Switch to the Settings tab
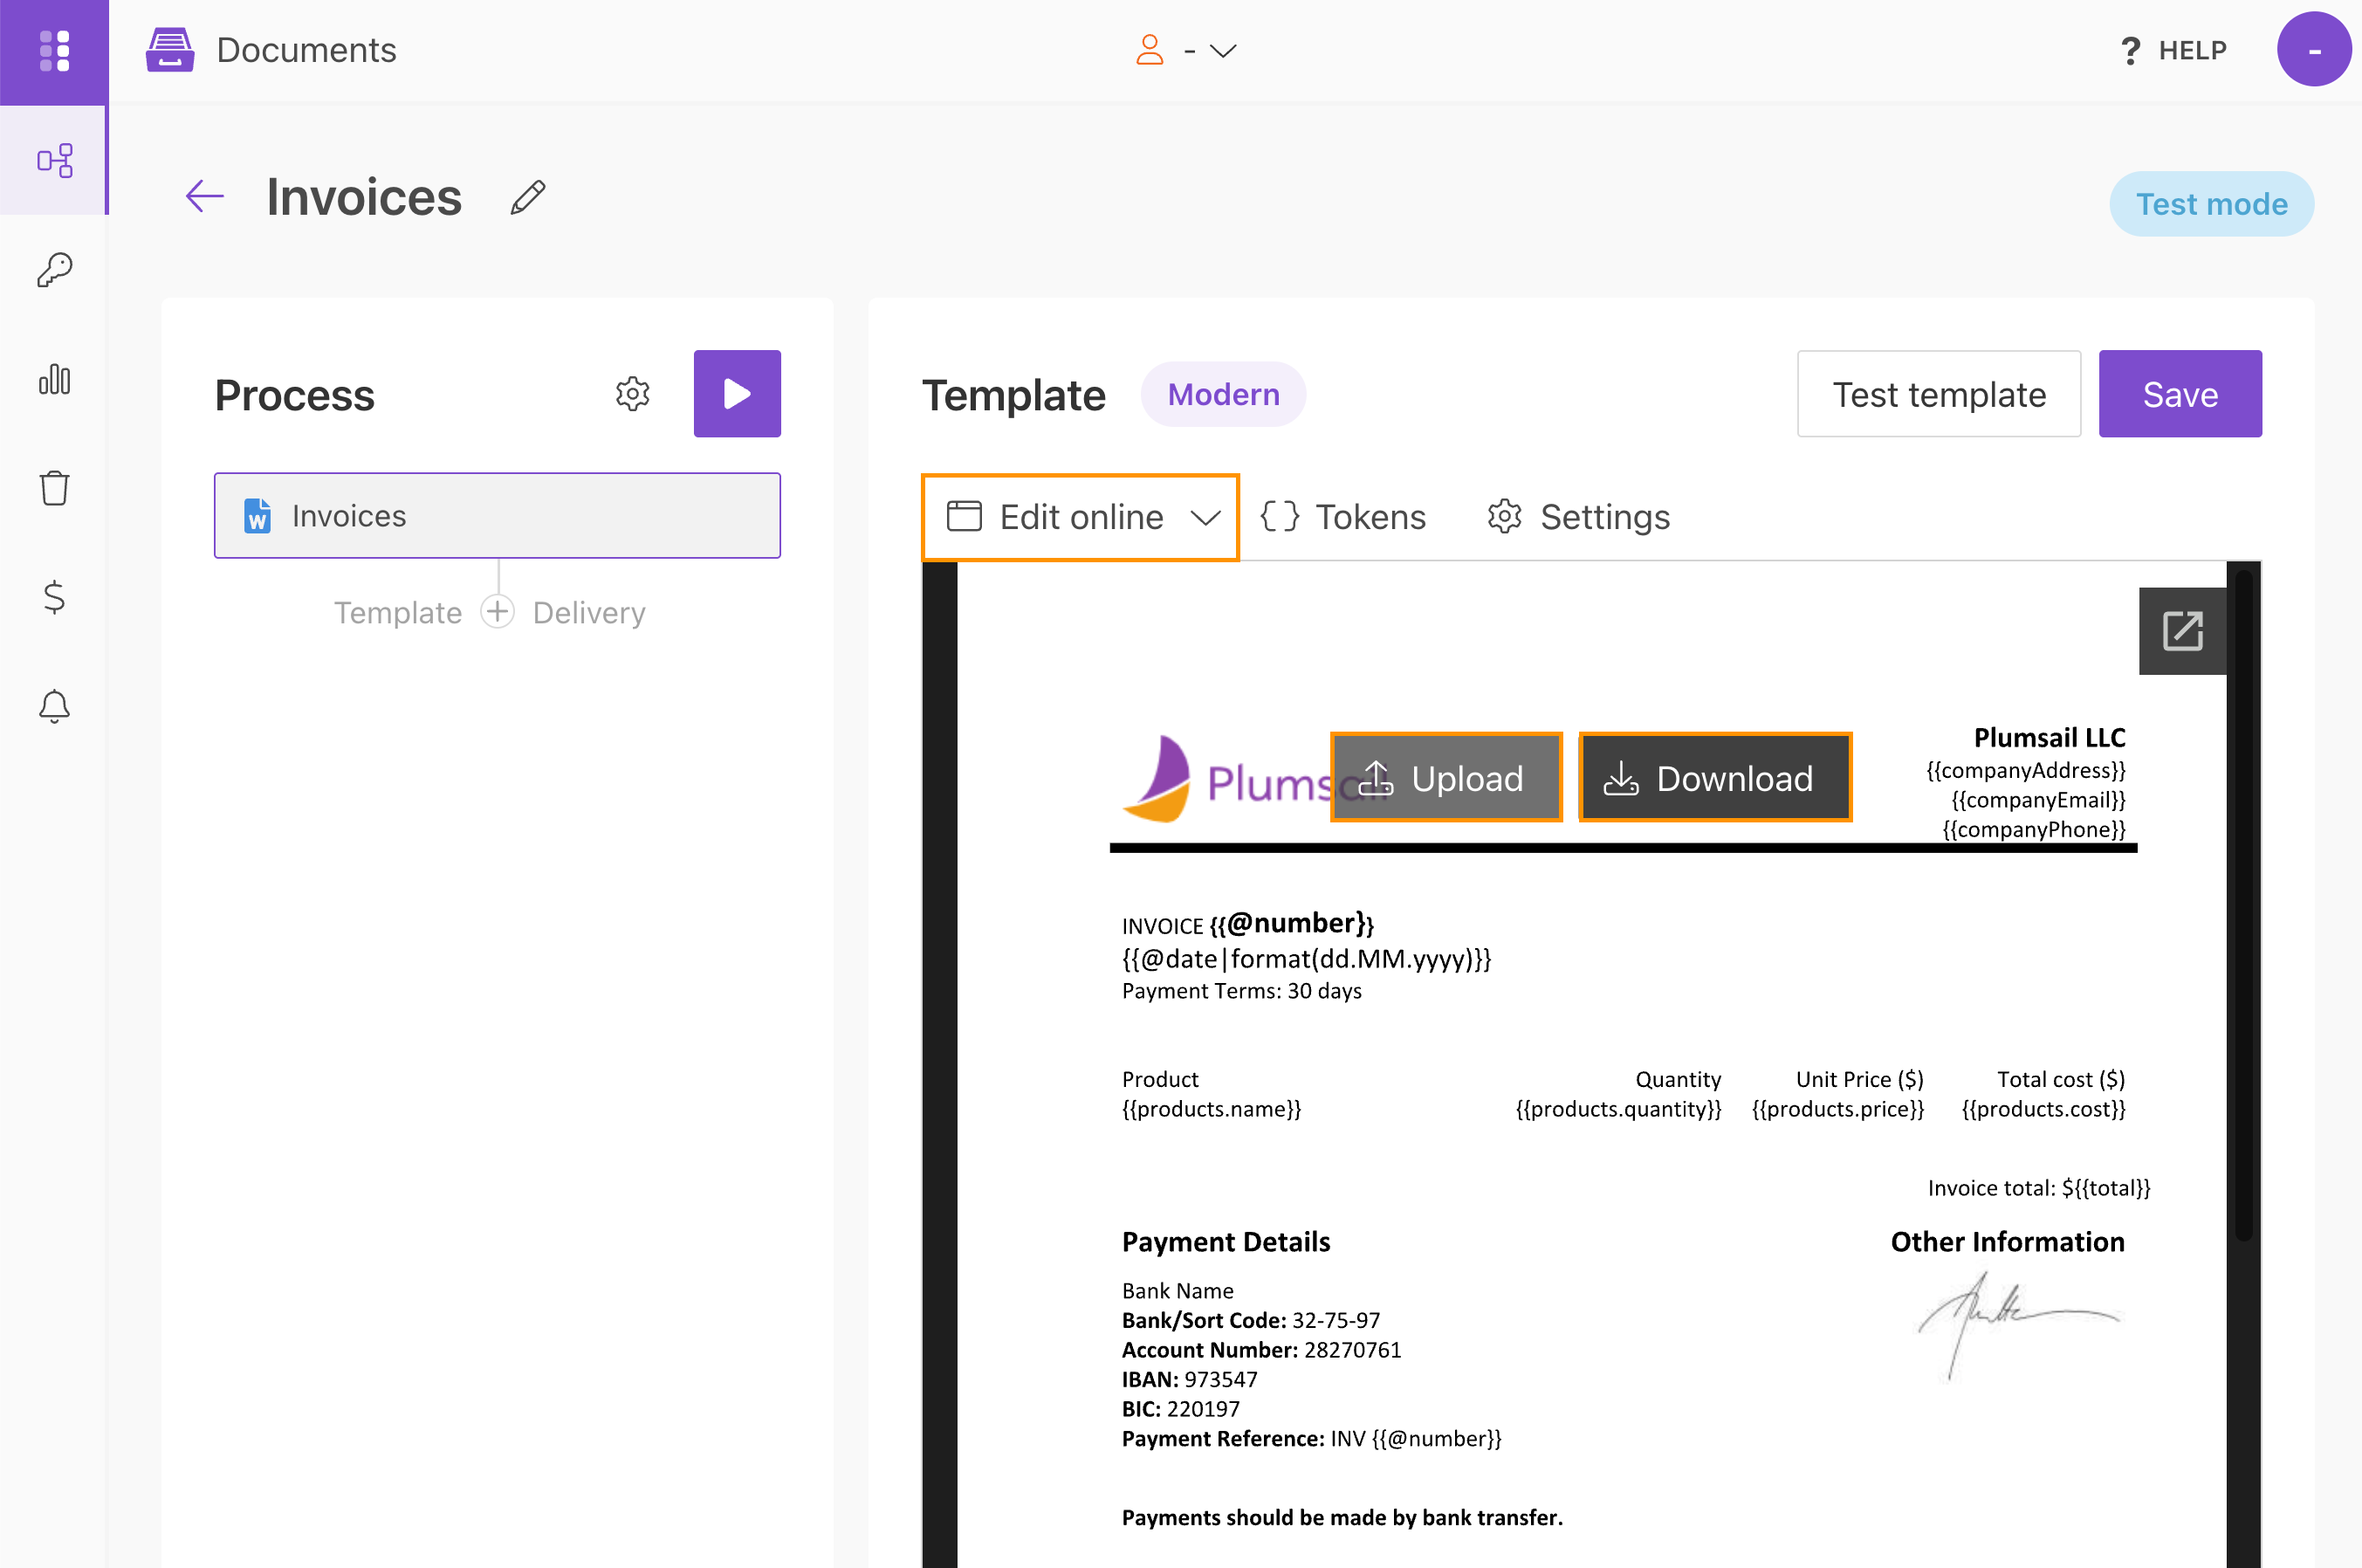 (1577, 517)
